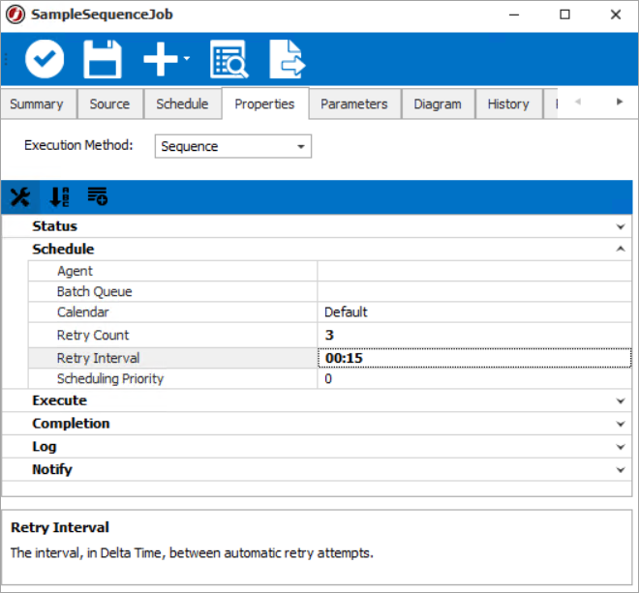Click the Log section header text
This screenshot has width=639, height=593.
pyautogui.click(x=45, y=447)
